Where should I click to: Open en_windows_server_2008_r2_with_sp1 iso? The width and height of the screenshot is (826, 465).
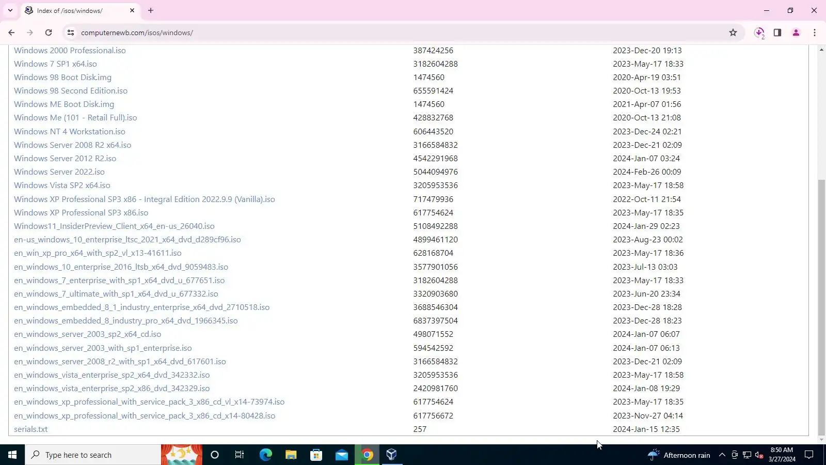[120, 362]
